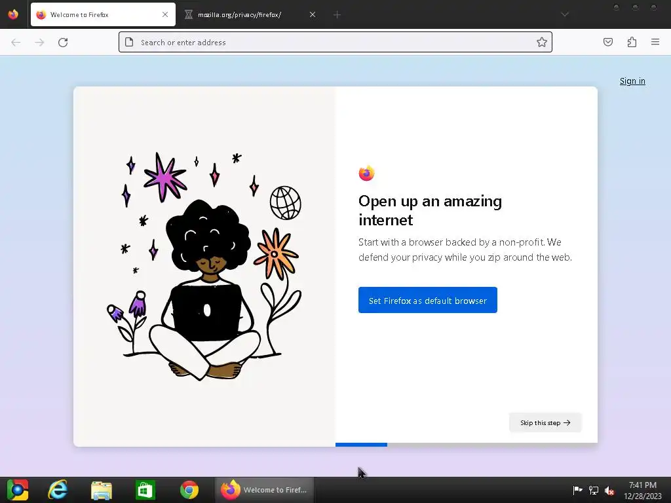Click the onboarding progress bar indicator

click(x=361, y=445)
